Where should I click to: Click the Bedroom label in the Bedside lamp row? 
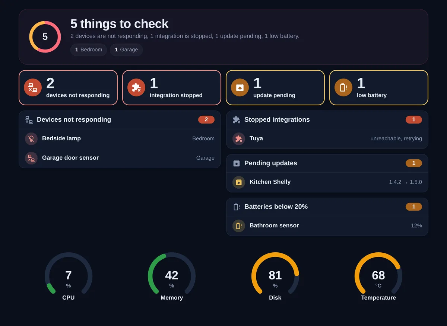coord(203,139)
